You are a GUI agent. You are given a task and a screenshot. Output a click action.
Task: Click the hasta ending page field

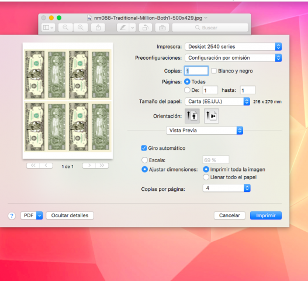coord(247,90)
